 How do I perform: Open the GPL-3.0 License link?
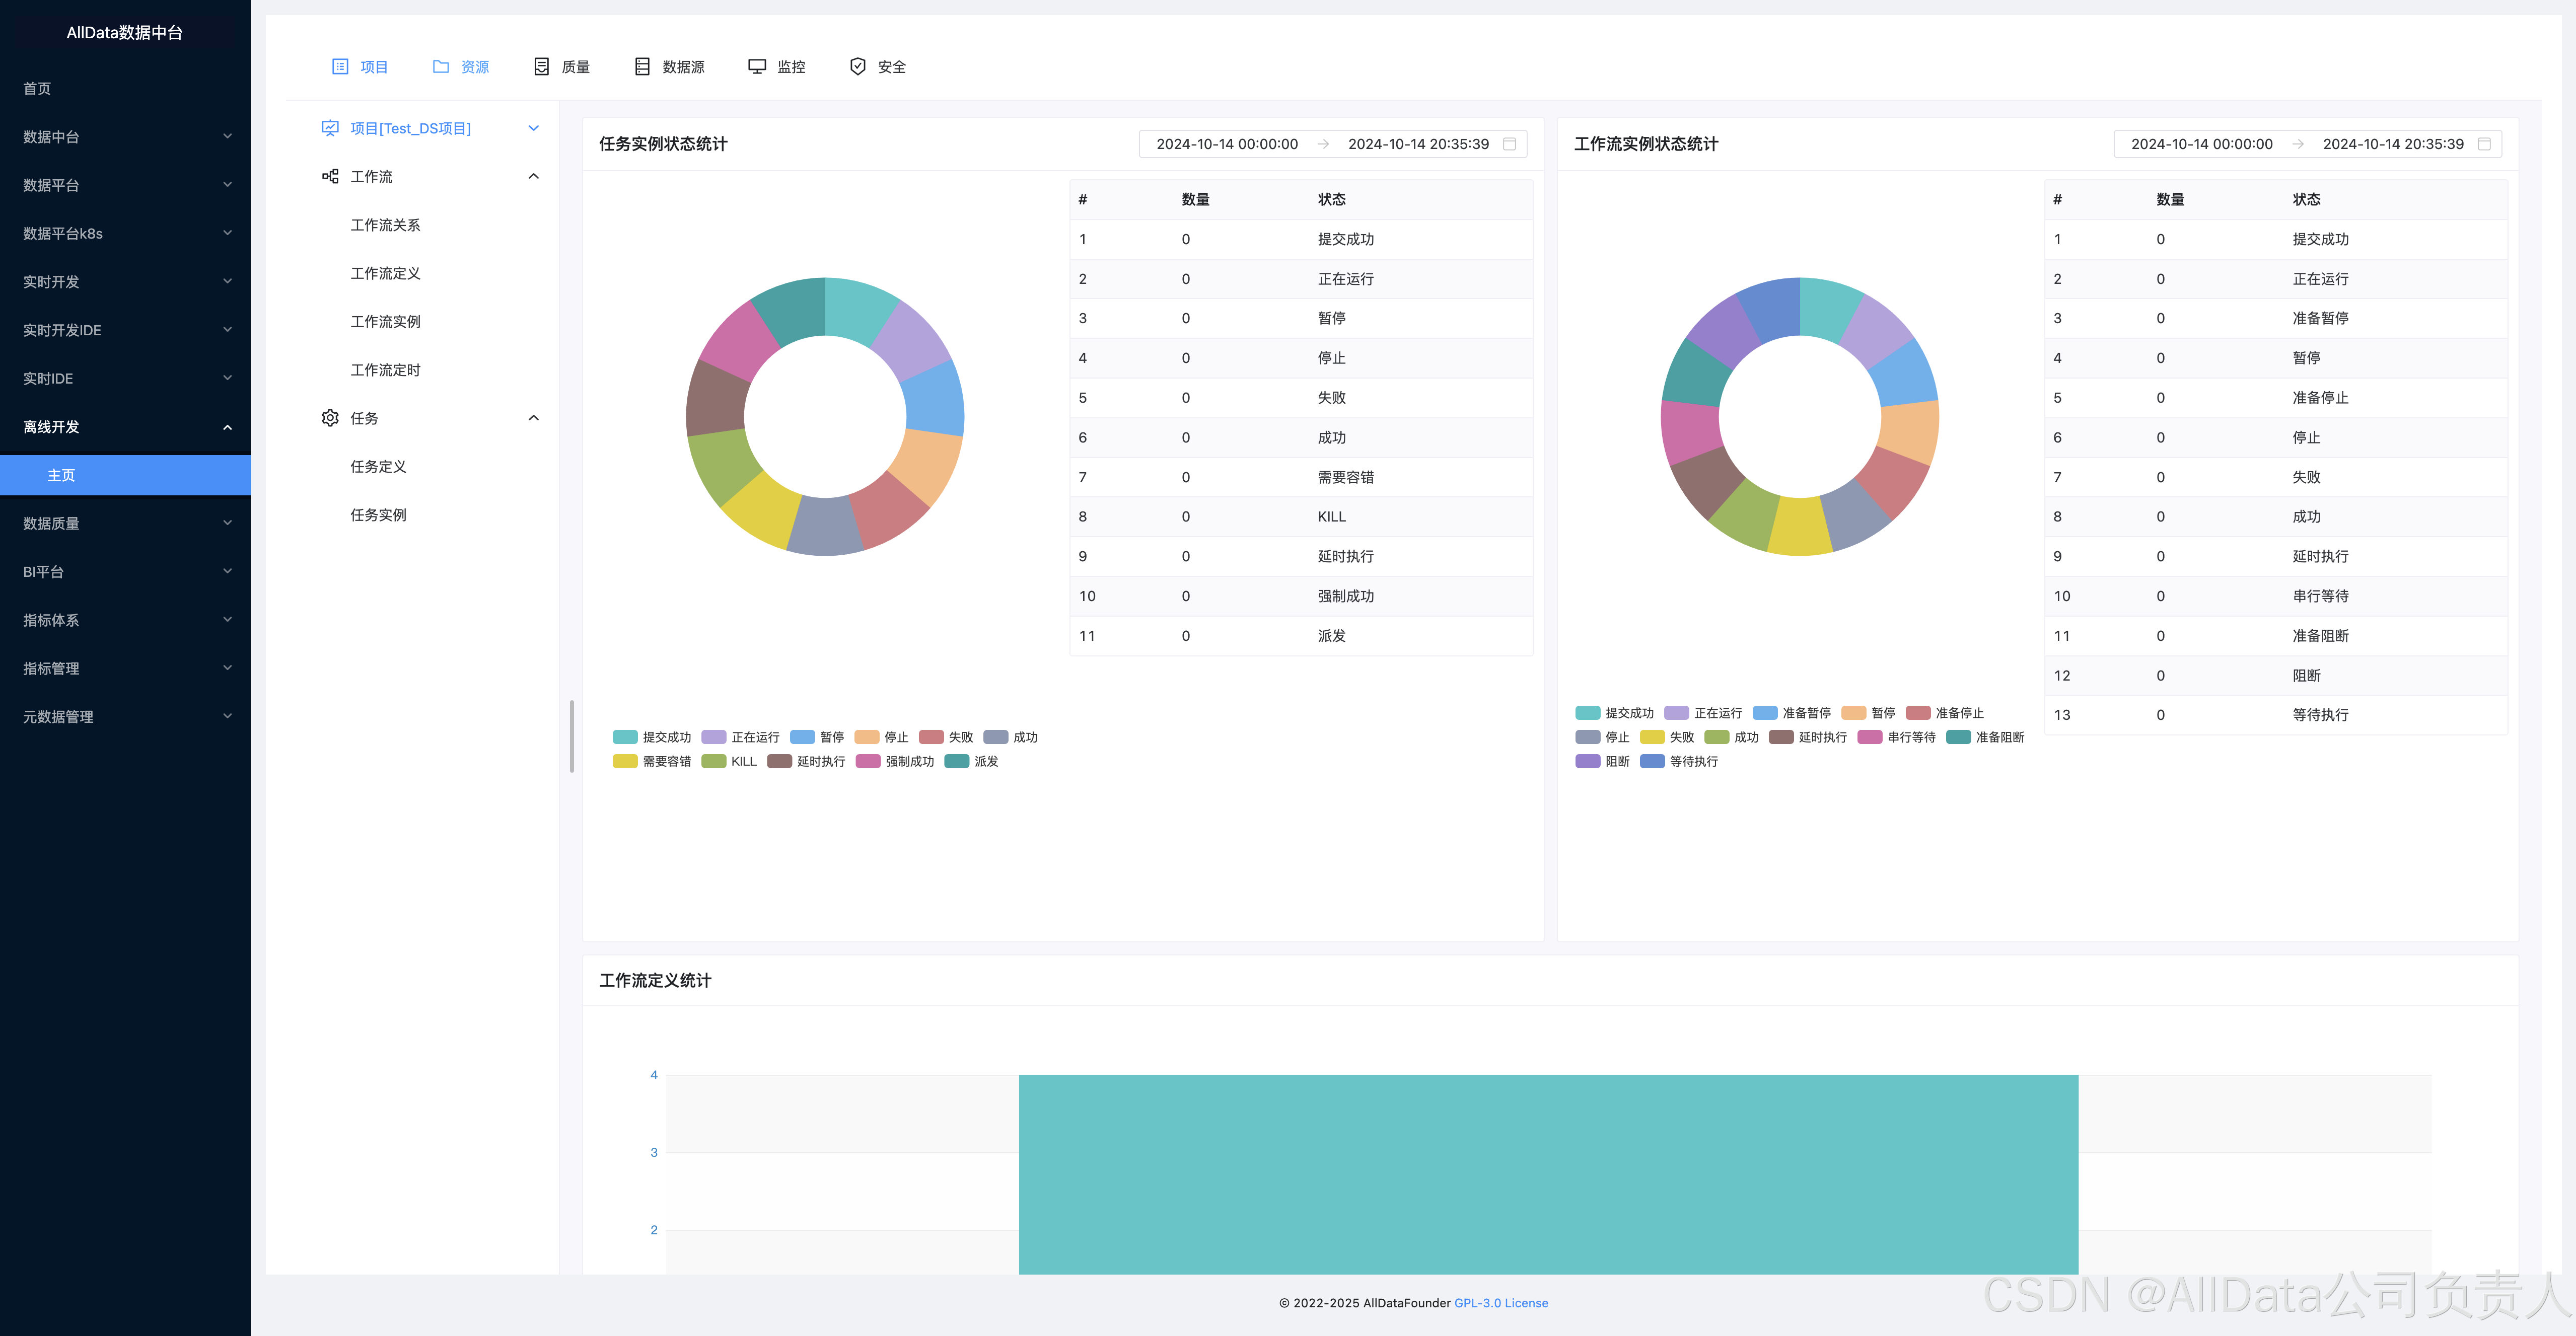point(1500,1303)
